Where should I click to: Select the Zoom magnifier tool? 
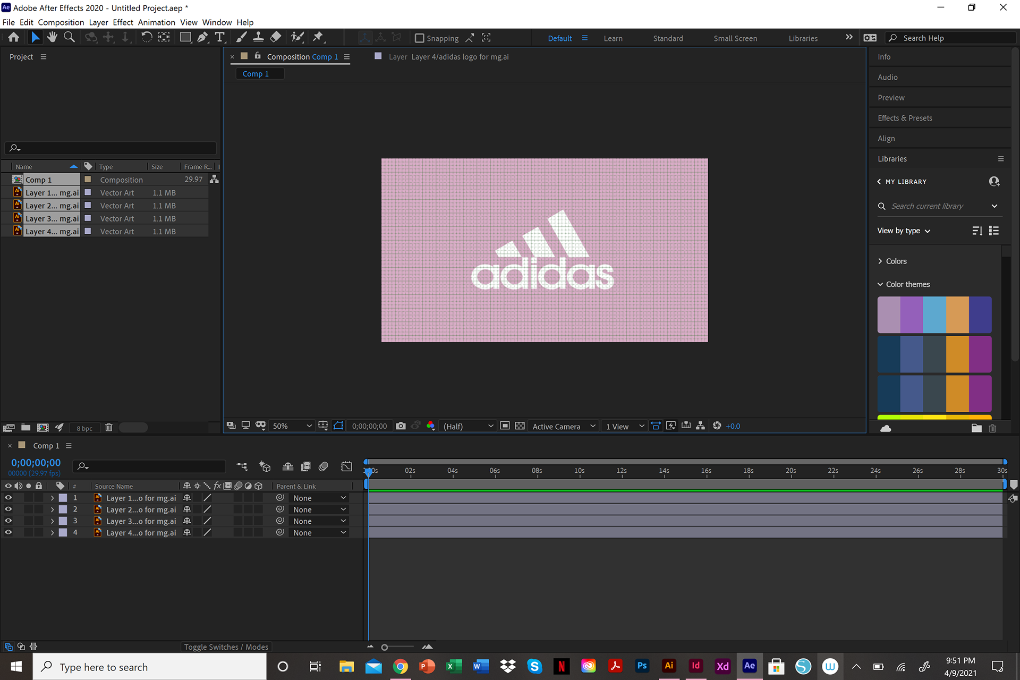pyautogui.click(x=69, y=37)
